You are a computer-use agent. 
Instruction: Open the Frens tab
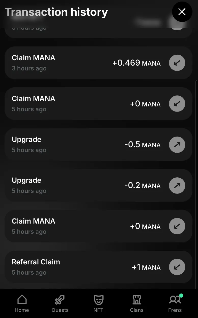(175, 303)
